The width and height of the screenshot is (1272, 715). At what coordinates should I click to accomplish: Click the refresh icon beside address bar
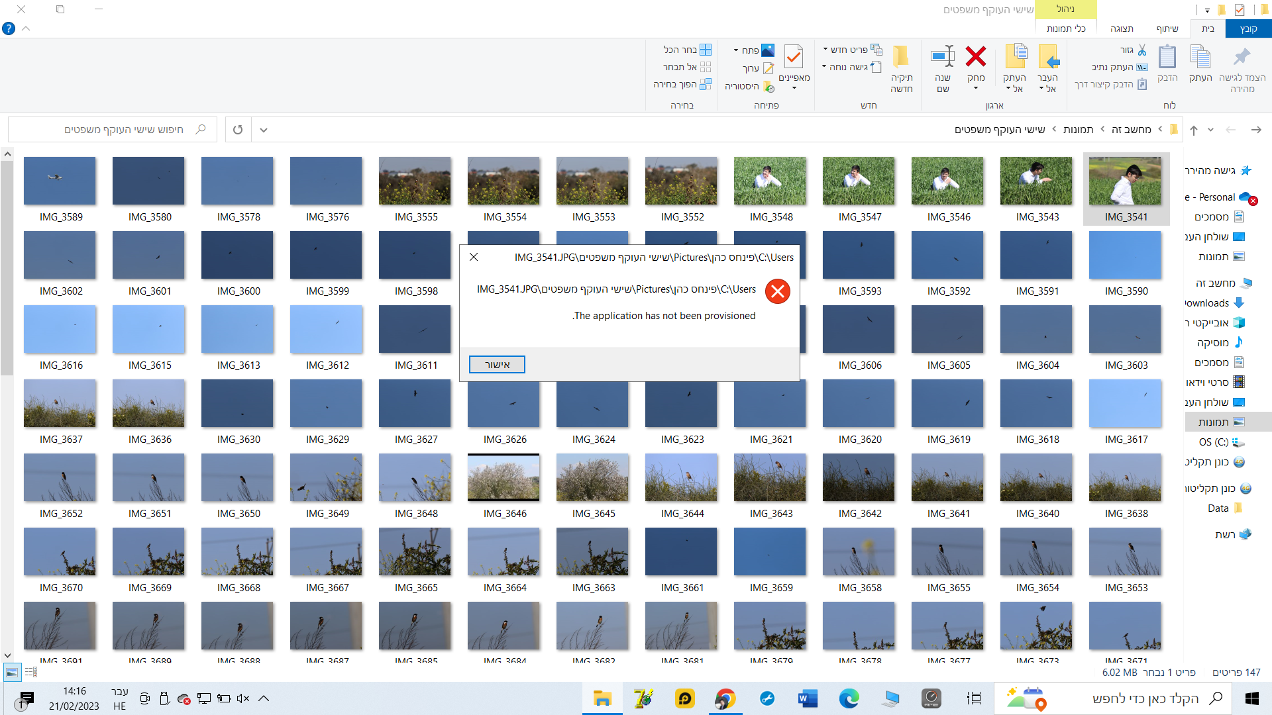[x=238, y=130]
